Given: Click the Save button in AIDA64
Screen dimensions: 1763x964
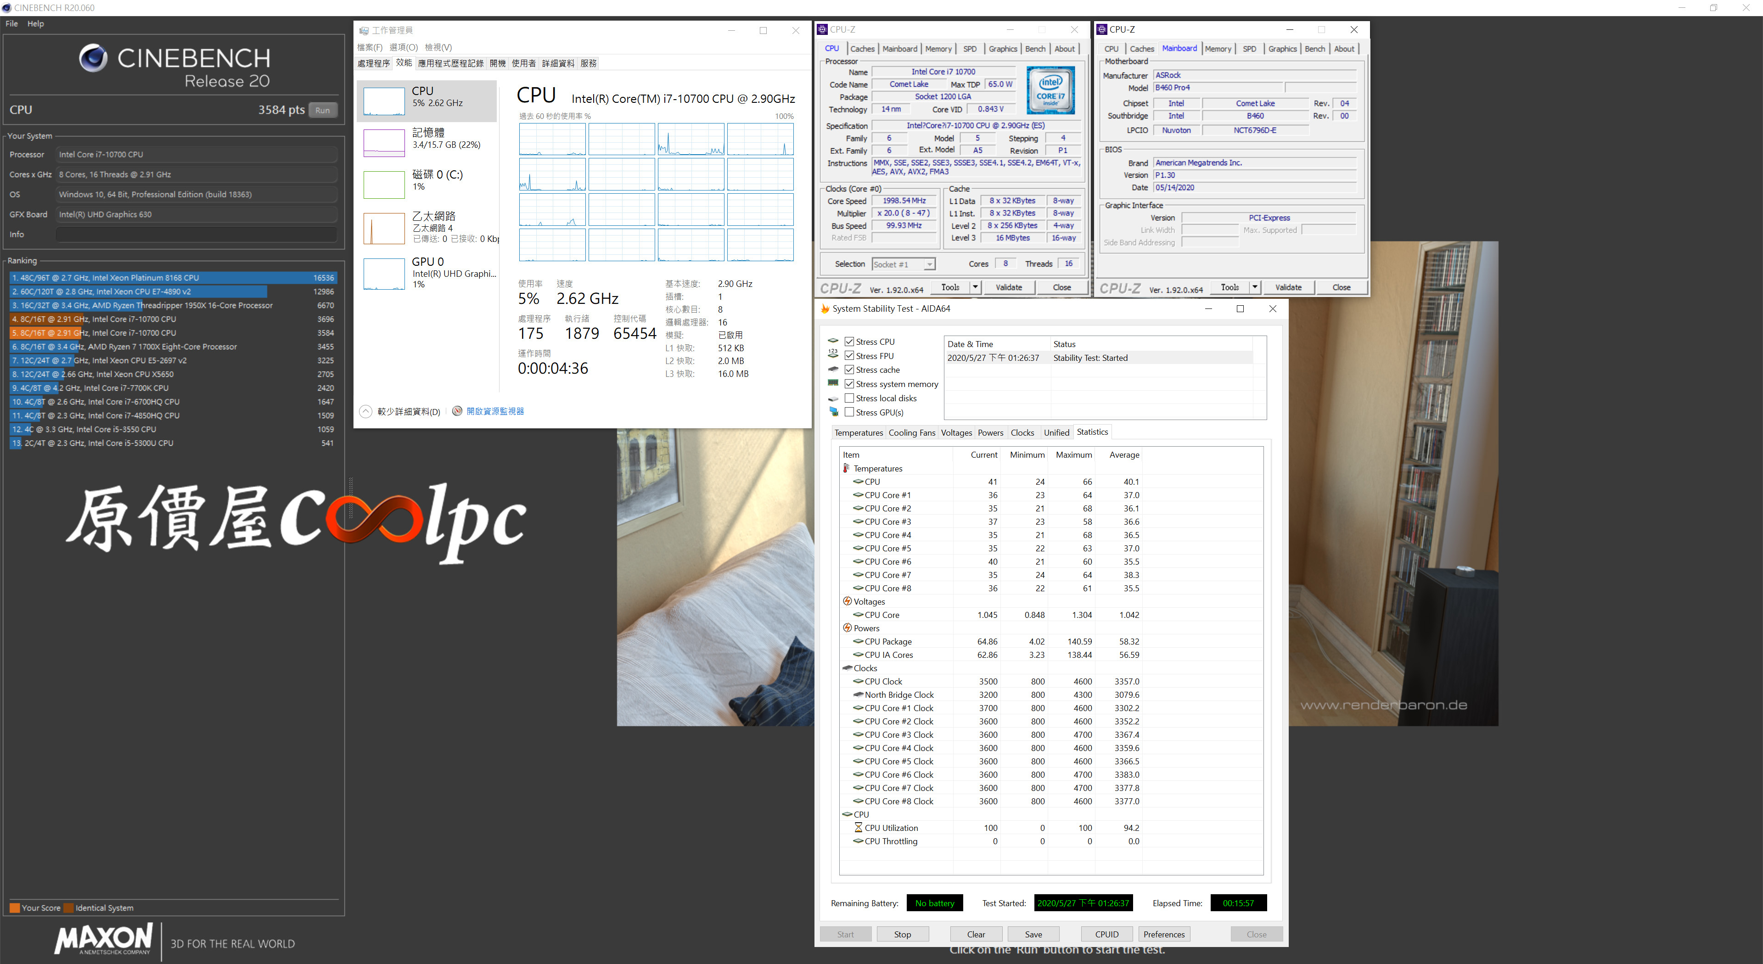Looking at the screenshot, I should click(x=1033, y=934).
